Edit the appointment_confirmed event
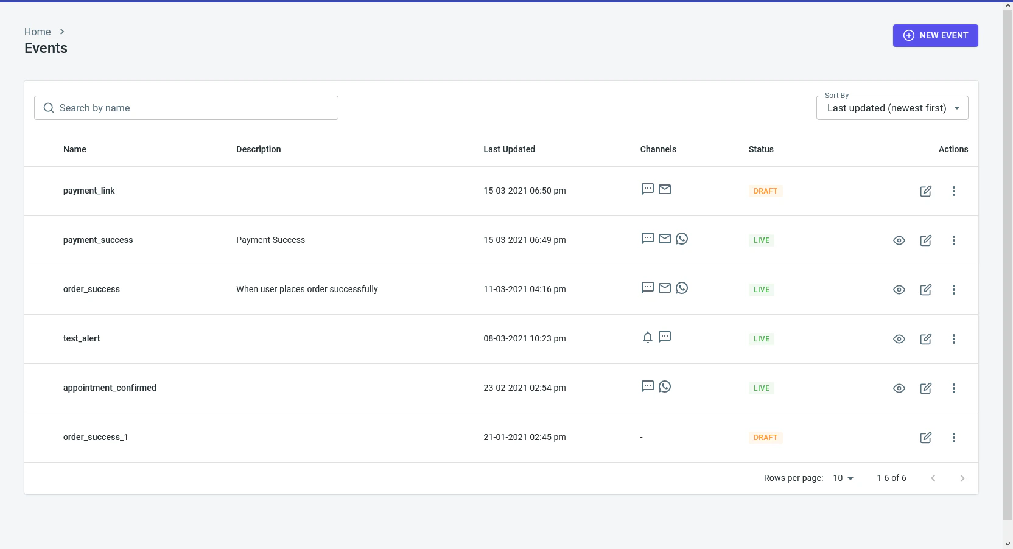Viewport: 1013px width, 549px height. click(926, 388)
